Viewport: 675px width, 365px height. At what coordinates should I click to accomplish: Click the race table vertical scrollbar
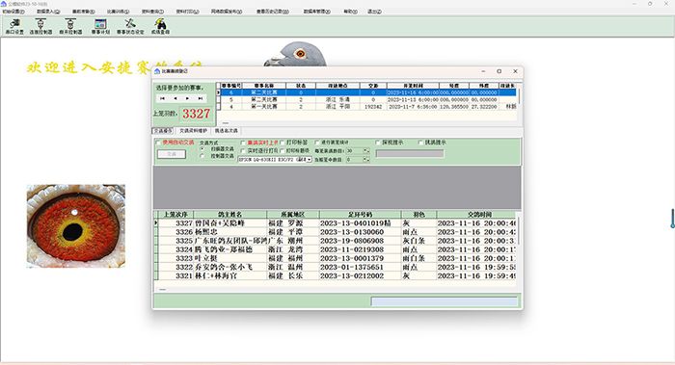click(x=520, y=96)
